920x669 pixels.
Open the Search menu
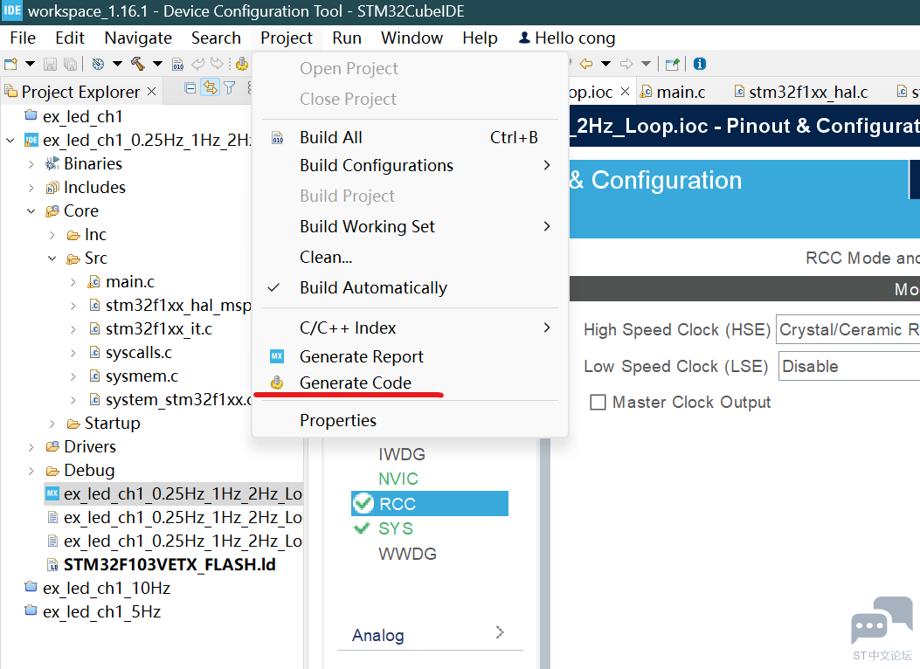tap(216, 38)
